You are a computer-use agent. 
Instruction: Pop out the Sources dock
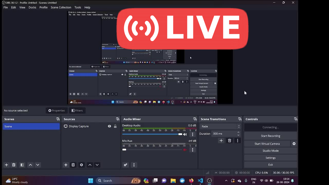(117, 119)
